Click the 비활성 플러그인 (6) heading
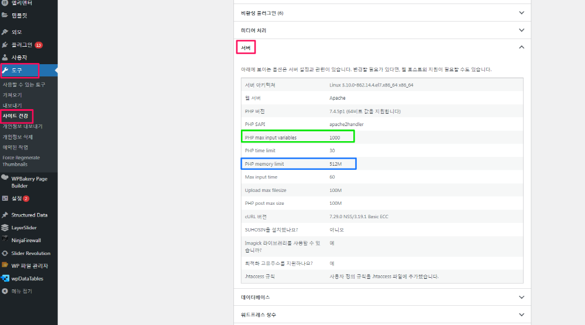Screen dimensions: 585x325 (262, 13)
